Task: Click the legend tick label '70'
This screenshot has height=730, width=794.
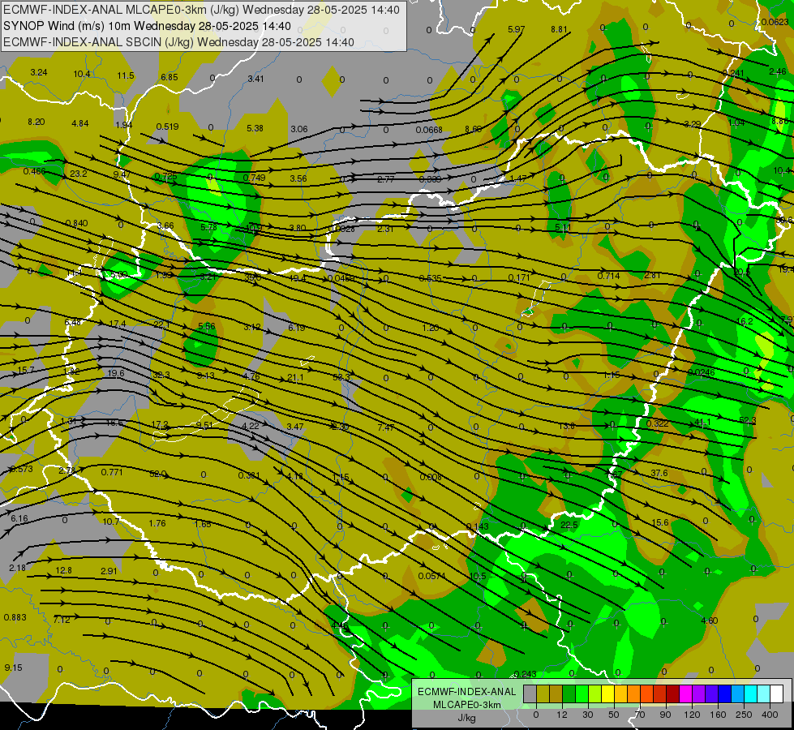Action: (640, 715)
